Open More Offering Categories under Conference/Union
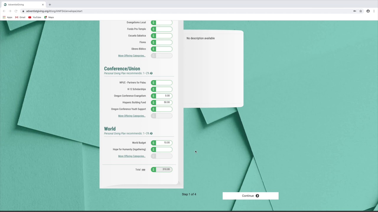 132,116
